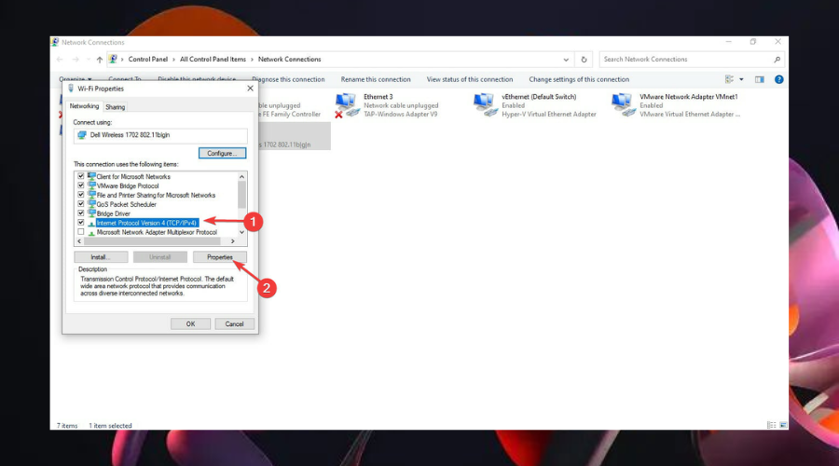Screen dimensions: 839x466
Task: Click scroll down arrow in items list
Action: [241, 232]
